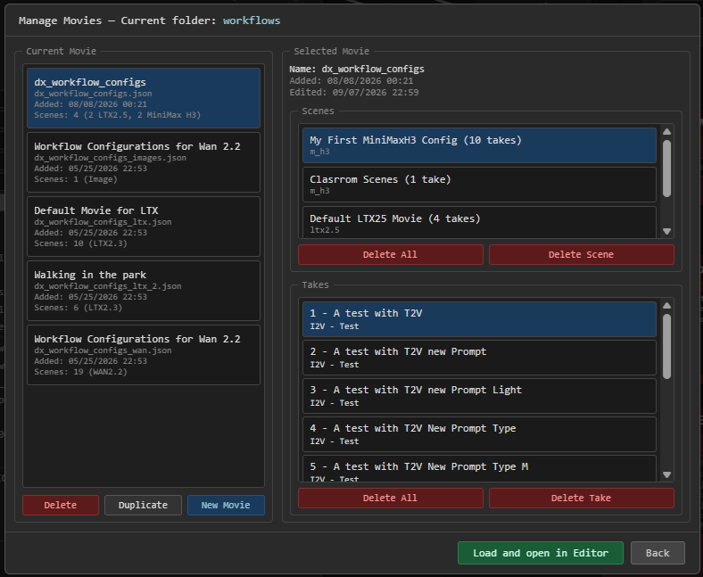
Task: Click the Delete Take button
Action: pos(582,498)
